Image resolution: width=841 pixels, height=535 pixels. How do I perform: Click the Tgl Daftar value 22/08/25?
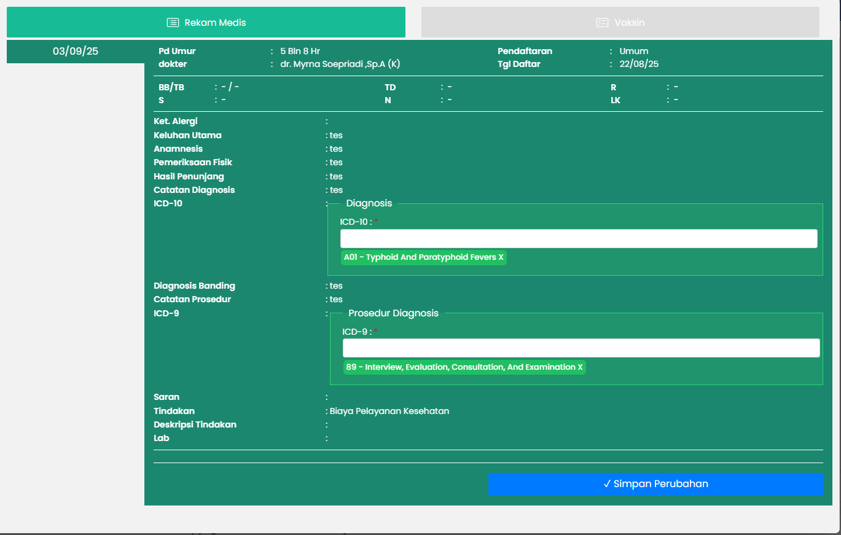639,64
